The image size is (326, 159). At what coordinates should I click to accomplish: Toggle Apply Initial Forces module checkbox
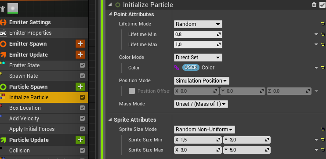click(x=82, y=129)
